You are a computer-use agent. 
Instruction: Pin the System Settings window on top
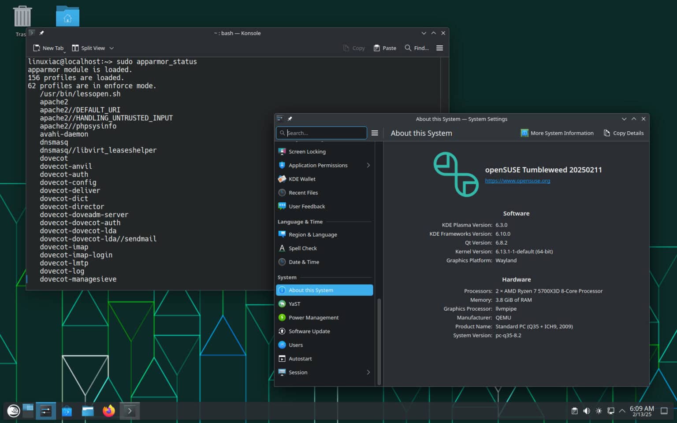(290, 119)
